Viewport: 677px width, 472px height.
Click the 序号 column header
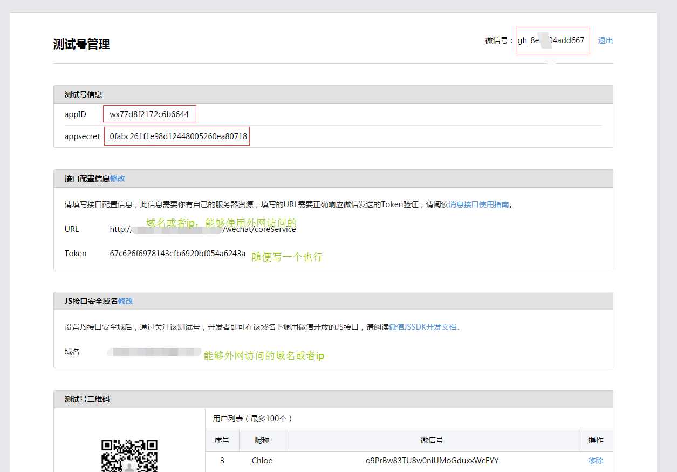(x=222, y=440)
